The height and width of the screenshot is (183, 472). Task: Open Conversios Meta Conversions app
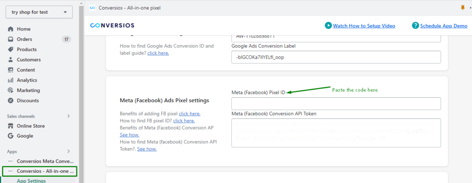point(45,161)
